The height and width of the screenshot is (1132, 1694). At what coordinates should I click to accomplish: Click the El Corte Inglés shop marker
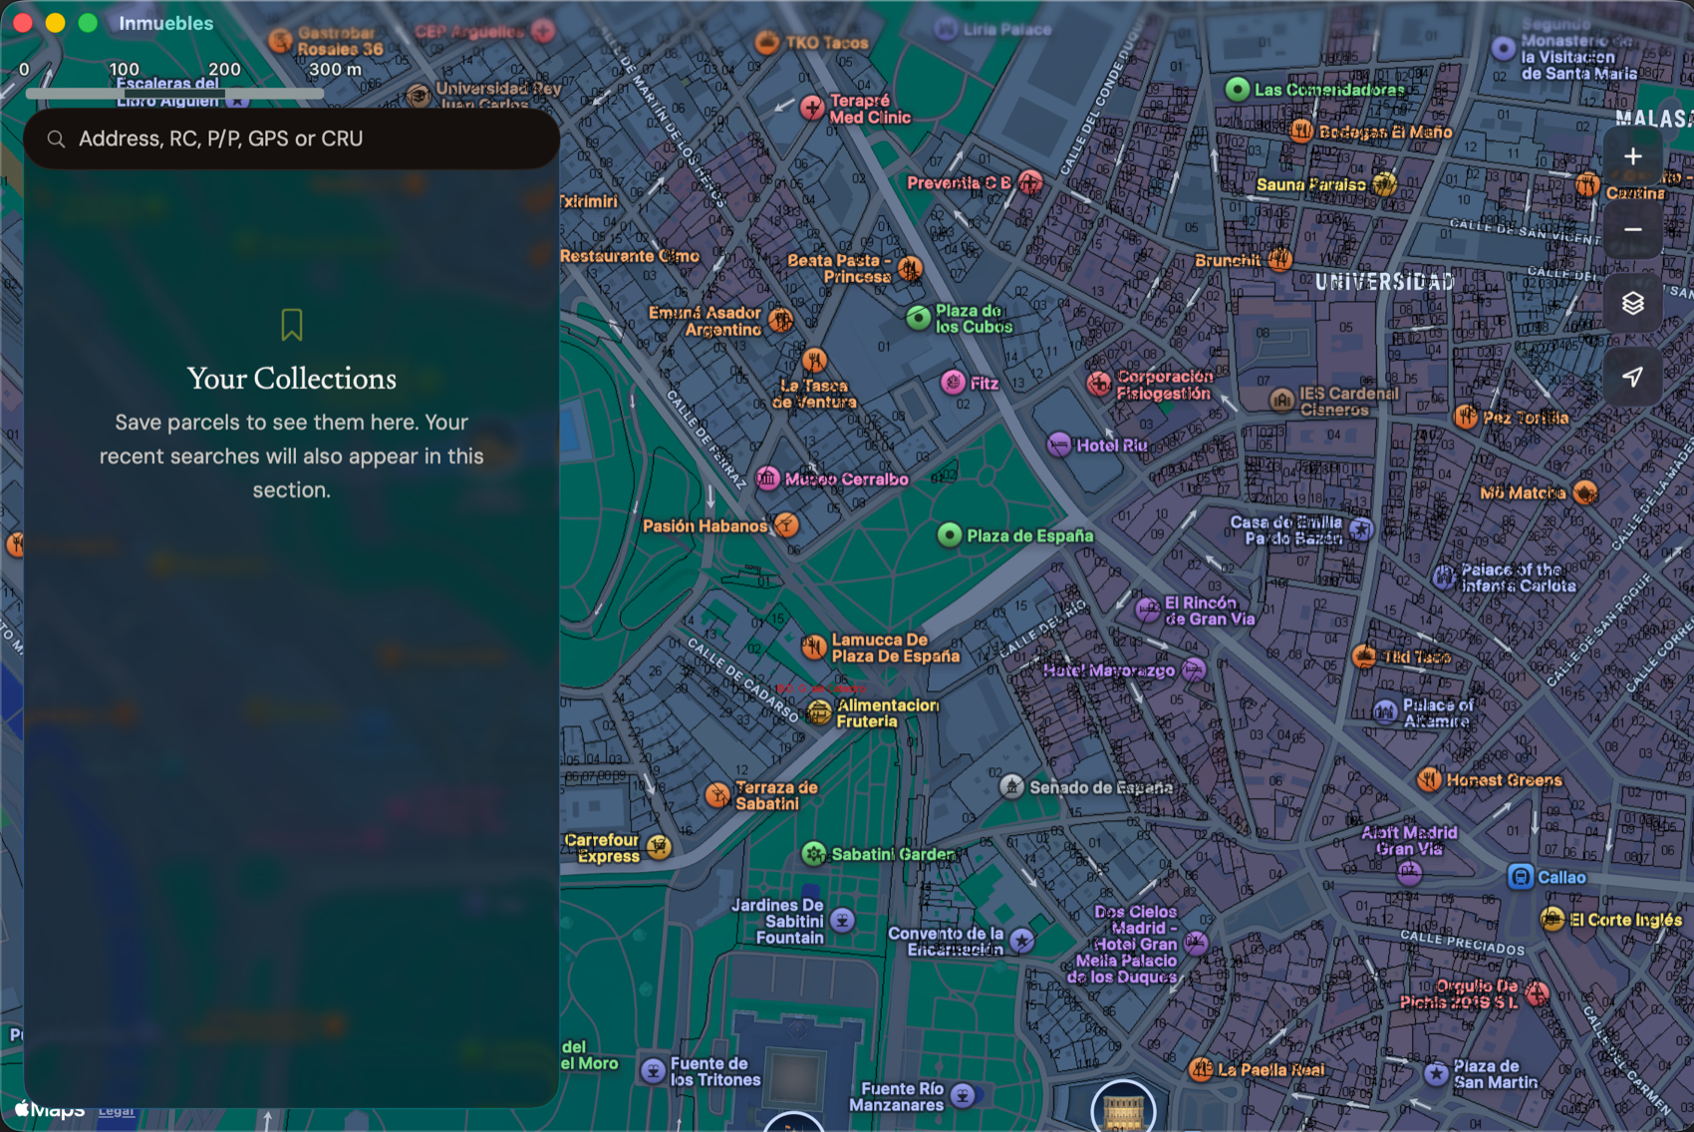[x=1553, y=919]
